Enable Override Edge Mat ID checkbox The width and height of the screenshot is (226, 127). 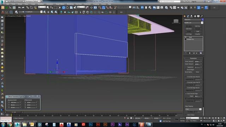186,88
